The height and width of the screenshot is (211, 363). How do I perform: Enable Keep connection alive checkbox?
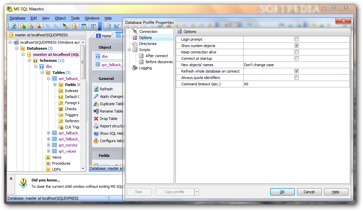click(x=296, y=52)
